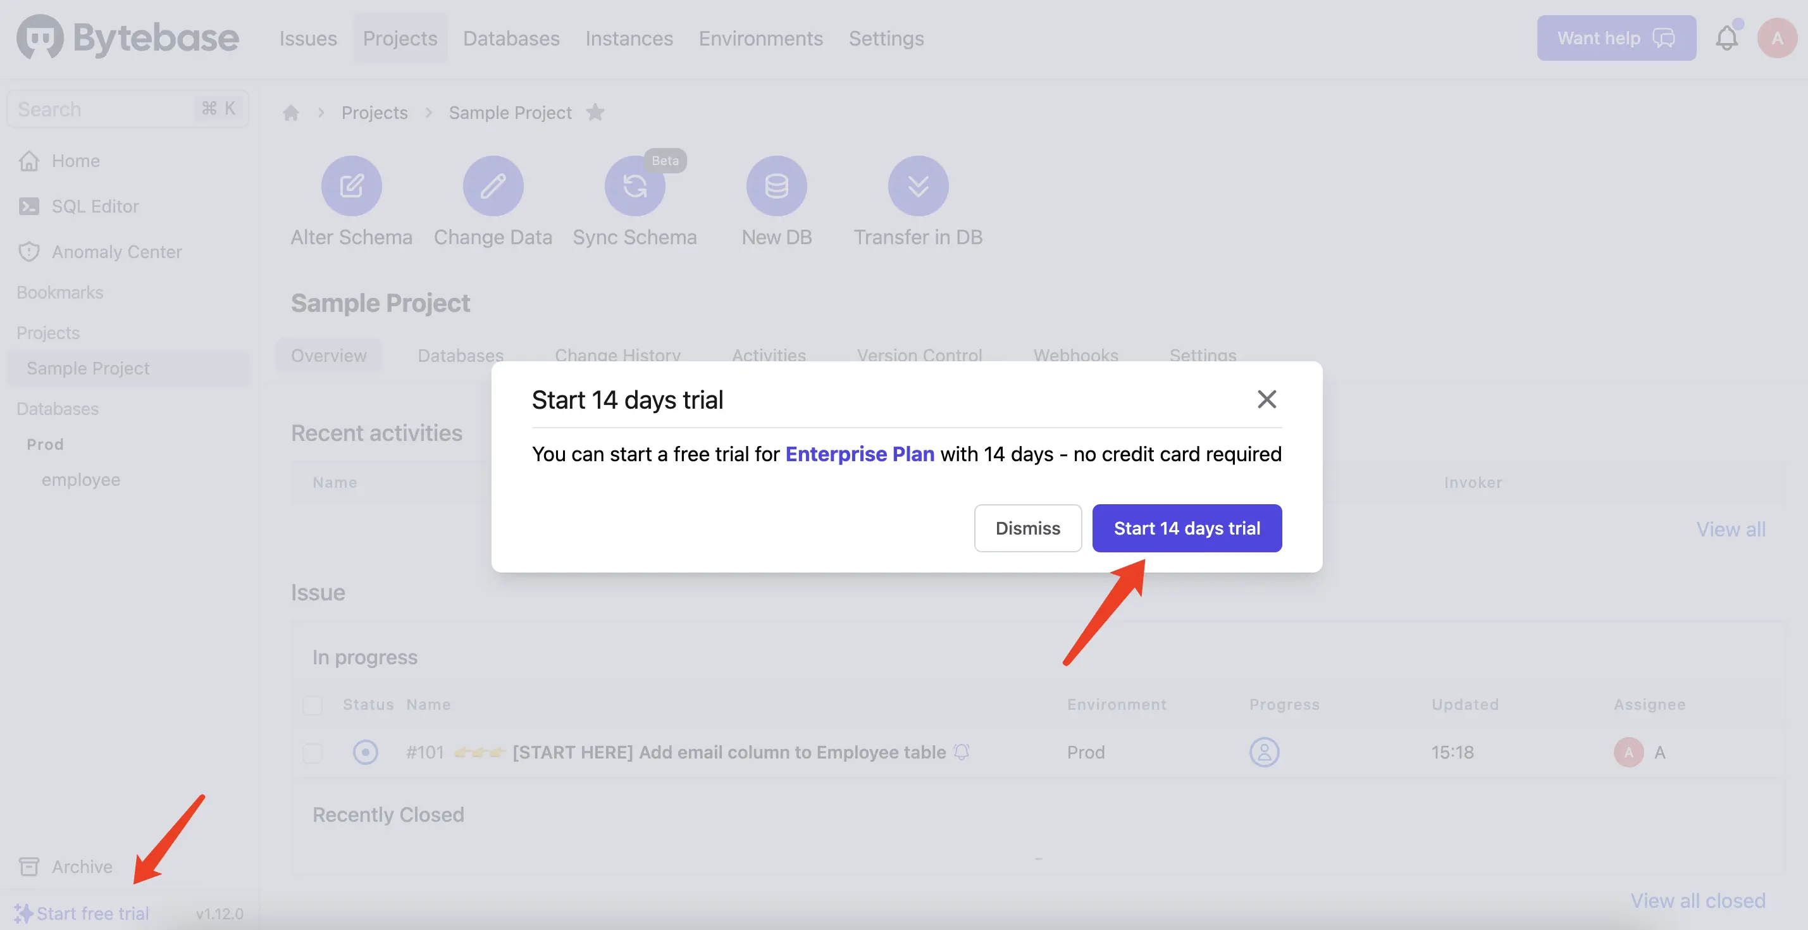Click the Want help button

(x=1616, y=38)
